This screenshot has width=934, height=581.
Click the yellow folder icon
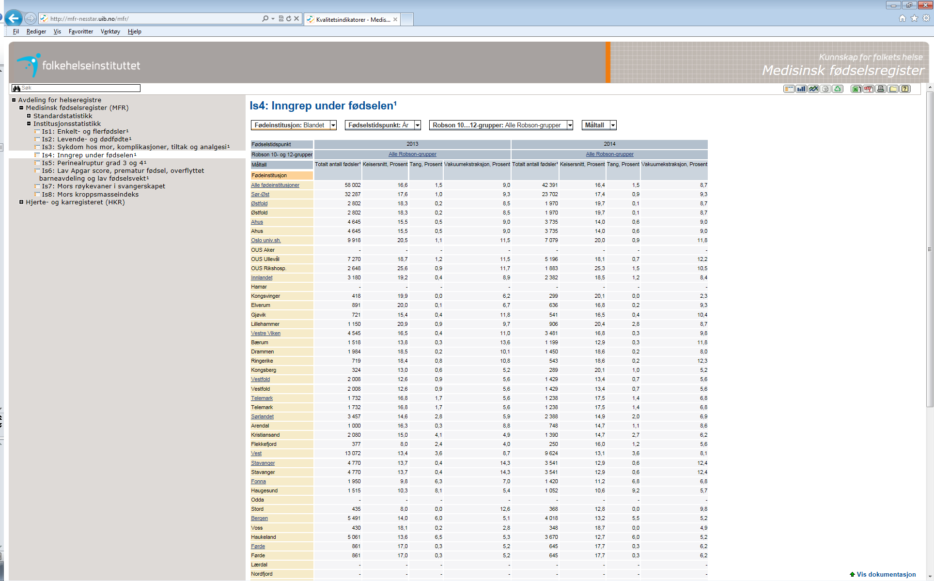tap(893, 89)
